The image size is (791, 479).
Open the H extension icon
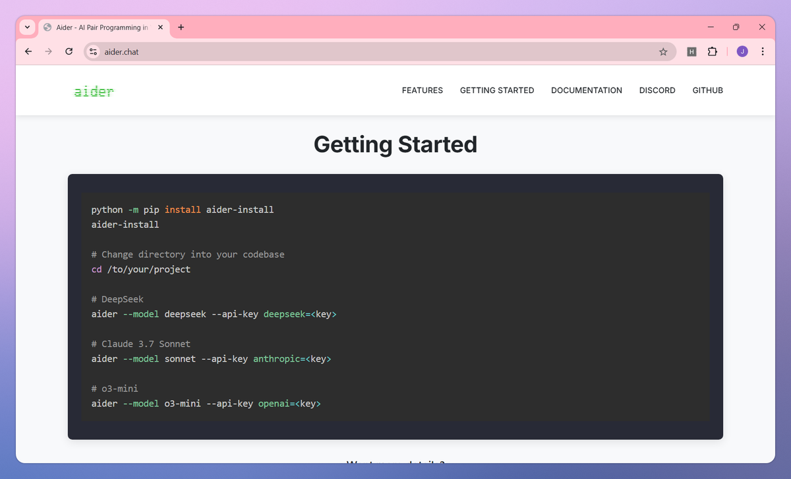click(x=691, y=51)
